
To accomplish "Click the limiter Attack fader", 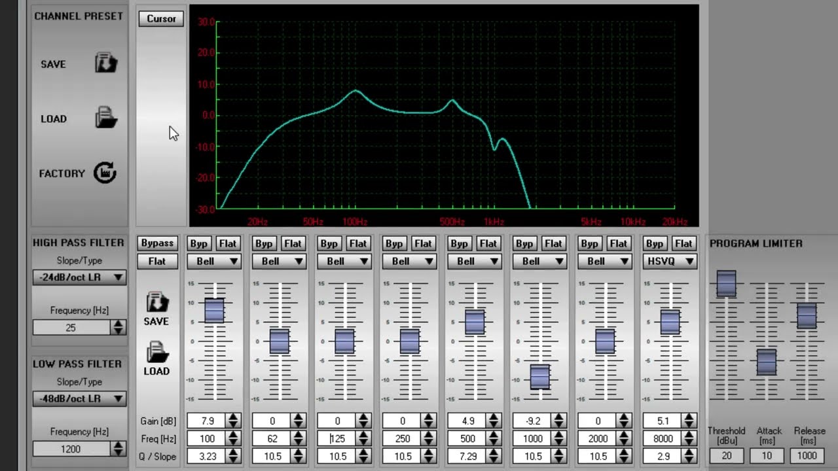I will pos(767,362).
